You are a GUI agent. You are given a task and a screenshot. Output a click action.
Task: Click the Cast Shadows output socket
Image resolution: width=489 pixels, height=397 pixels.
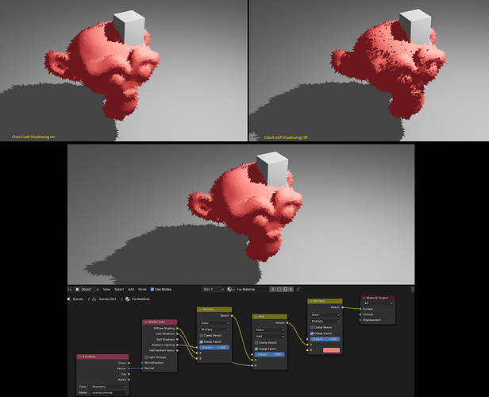[x=178, y=333]
